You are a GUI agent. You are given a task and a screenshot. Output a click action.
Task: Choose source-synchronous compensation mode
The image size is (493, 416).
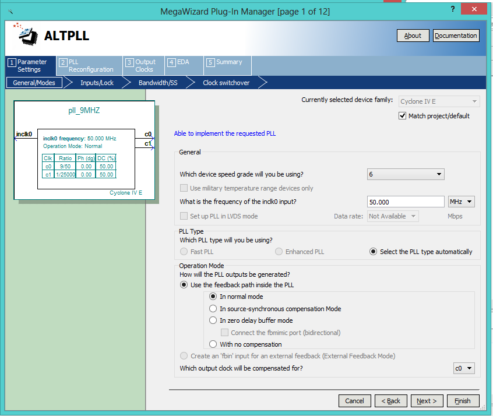coord(213,309)
